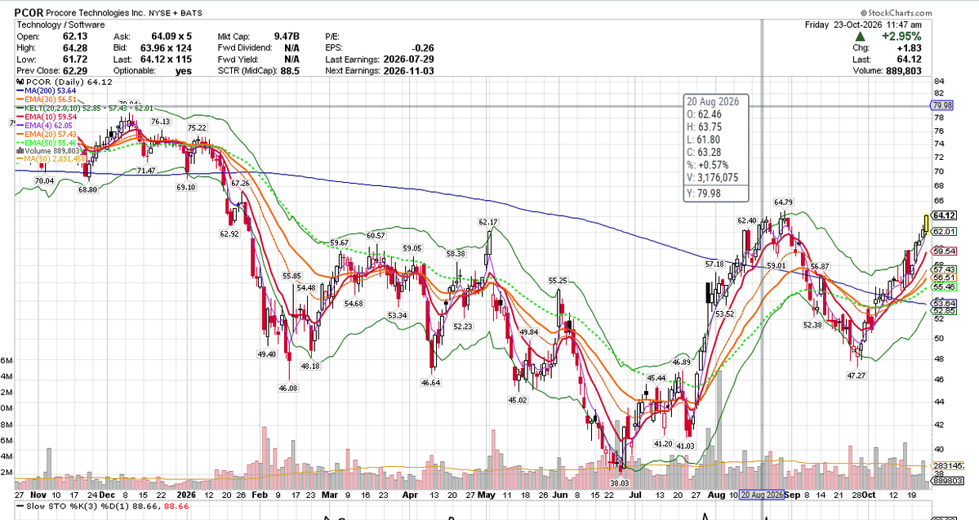
Task: Click the 62.01 right-axis Keltner label
Action: click(944, 232)
